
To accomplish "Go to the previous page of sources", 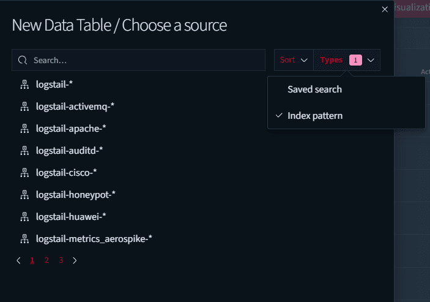I will click(18, 260).
